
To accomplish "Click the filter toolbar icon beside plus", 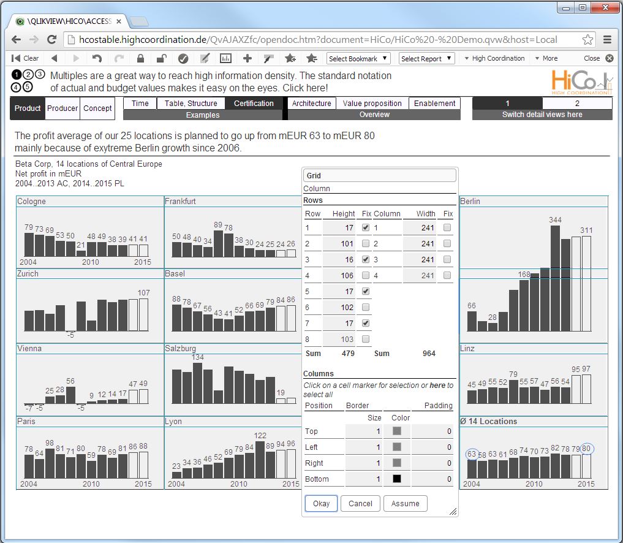I will (268, 58).
